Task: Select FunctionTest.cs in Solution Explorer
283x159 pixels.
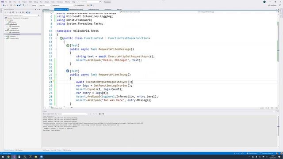Action: [15, 34]
